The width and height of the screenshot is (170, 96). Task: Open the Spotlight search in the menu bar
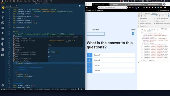tap(162, 1)
